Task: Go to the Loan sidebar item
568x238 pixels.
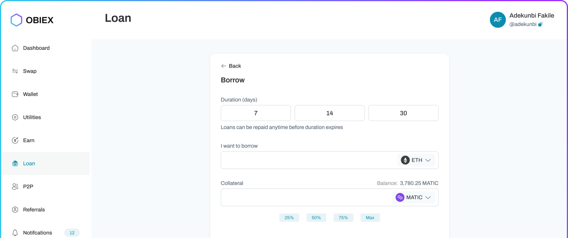Action: (x=29, y=163)
